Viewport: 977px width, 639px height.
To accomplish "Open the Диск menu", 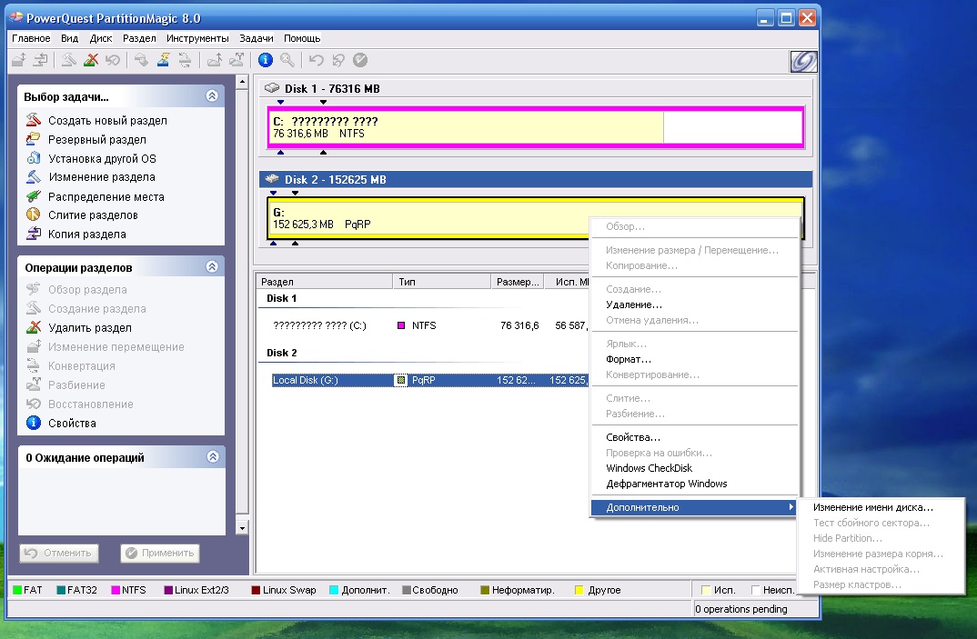I will click(101, 38).
